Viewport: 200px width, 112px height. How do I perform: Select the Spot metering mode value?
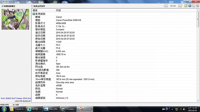point(58,64)
